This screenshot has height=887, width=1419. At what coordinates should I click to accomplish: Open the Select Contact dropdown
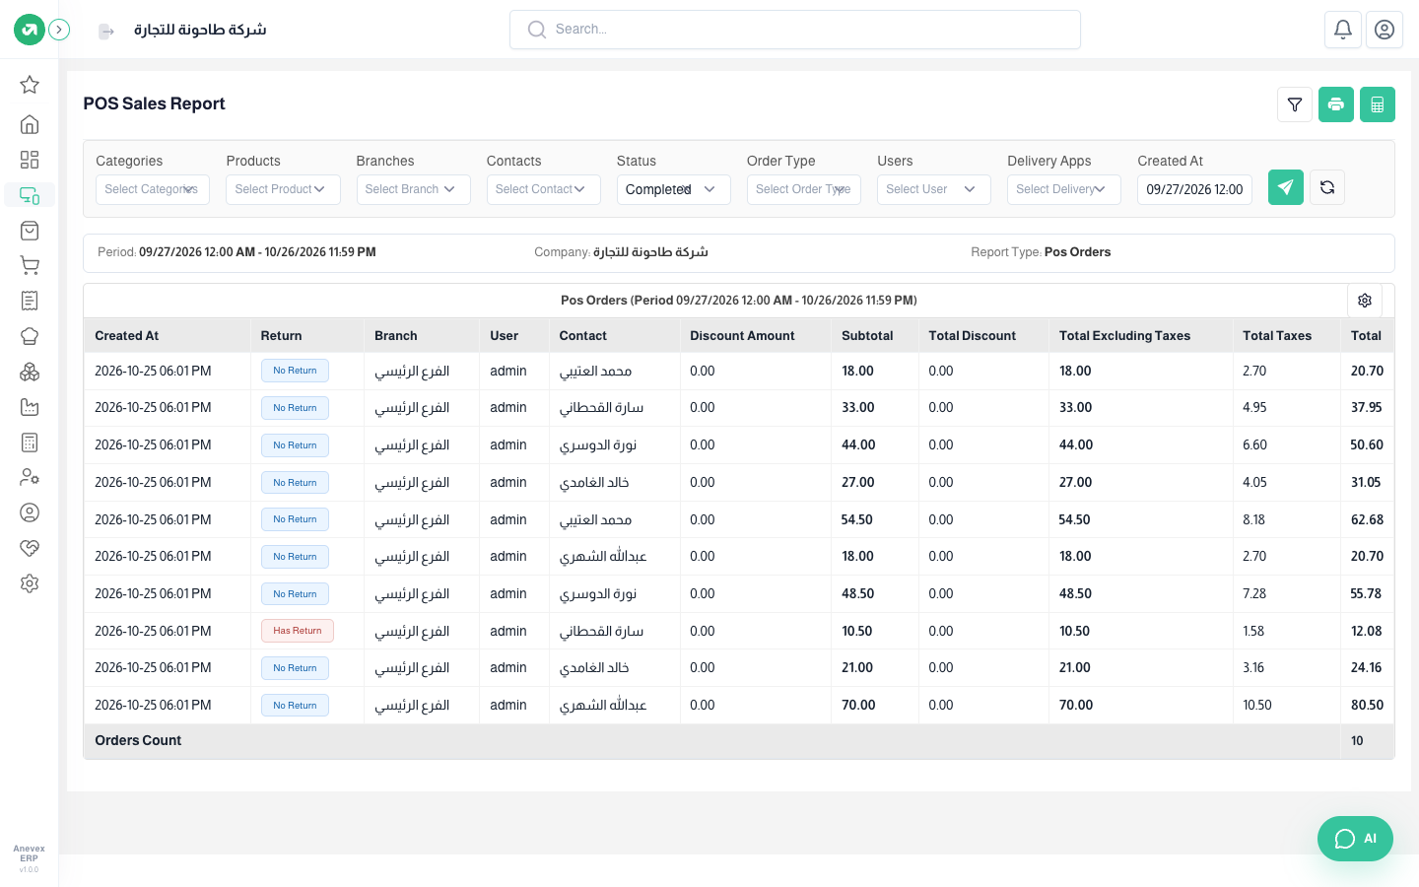pos(543,189)
